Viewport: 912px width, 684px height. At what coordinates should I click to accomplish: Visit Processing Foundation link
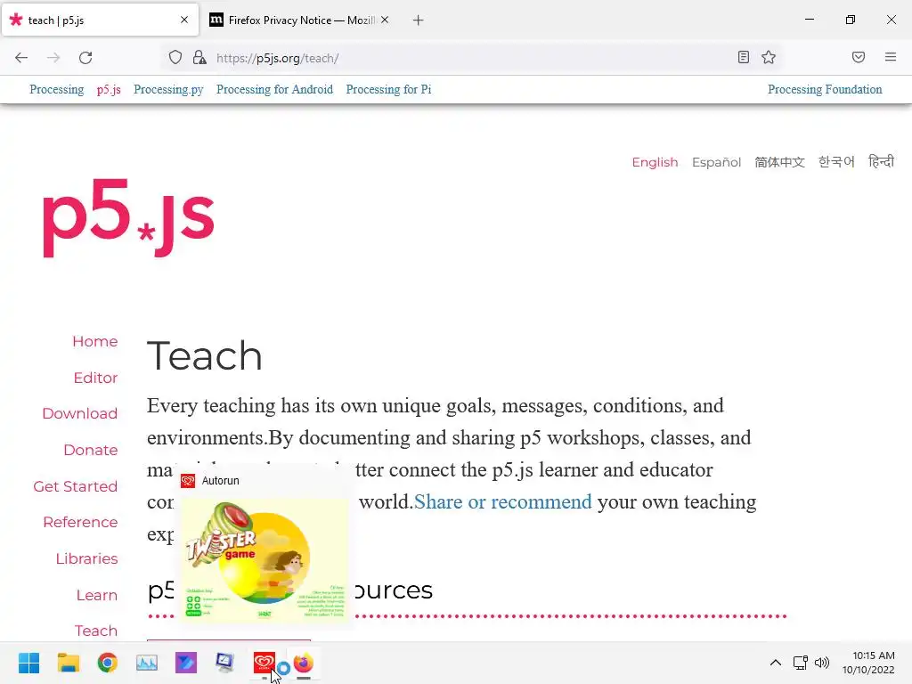point(825,89)
